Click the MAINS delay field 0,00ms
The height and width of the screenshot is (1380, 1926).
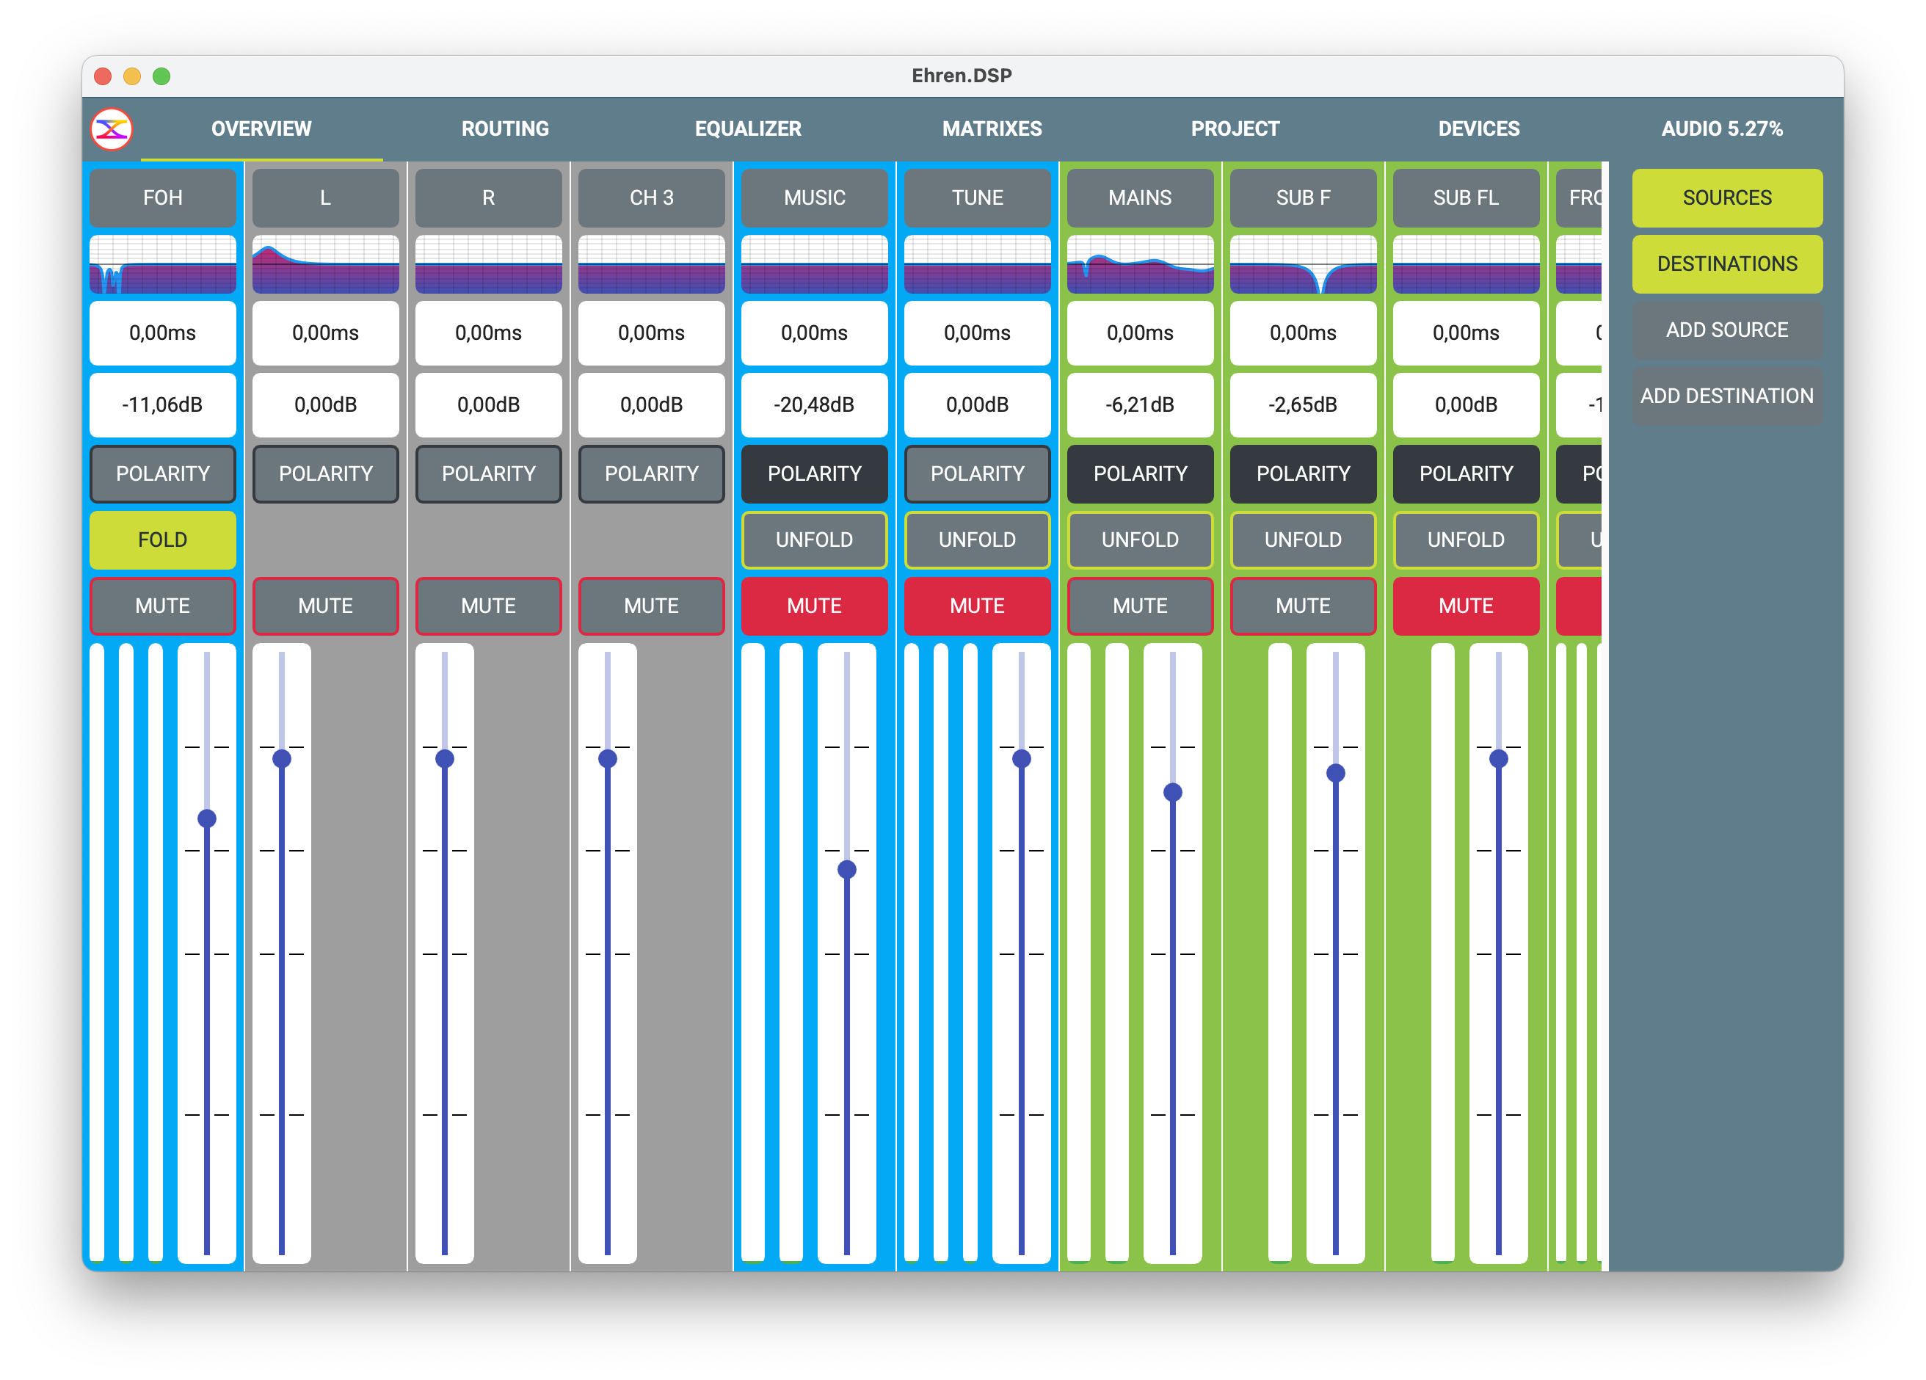[x=1140, y=333]
